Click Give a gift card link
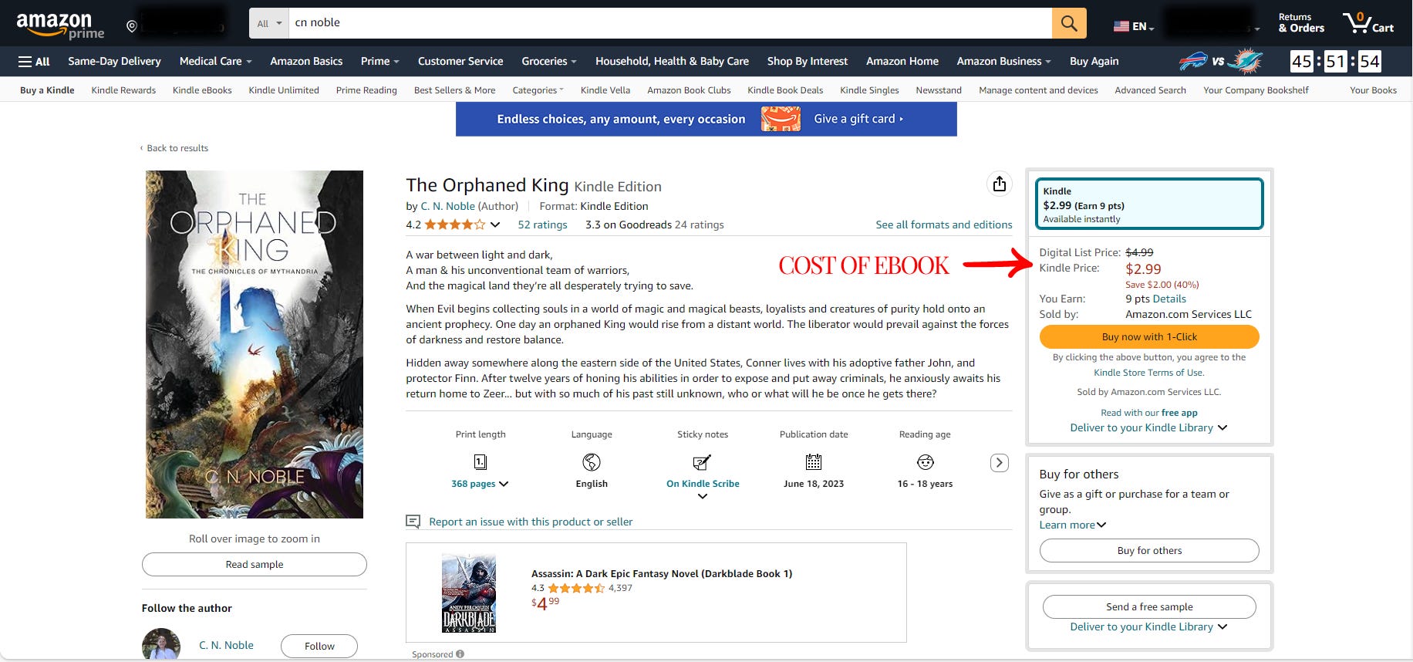This screenshot has width=1413, height=662. coord(858,119)
